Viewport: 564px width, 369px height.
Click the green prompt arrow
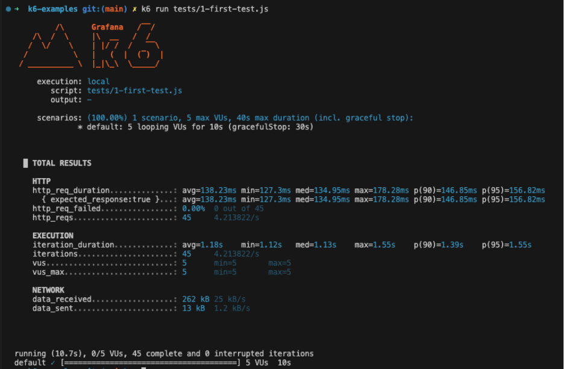17,9
